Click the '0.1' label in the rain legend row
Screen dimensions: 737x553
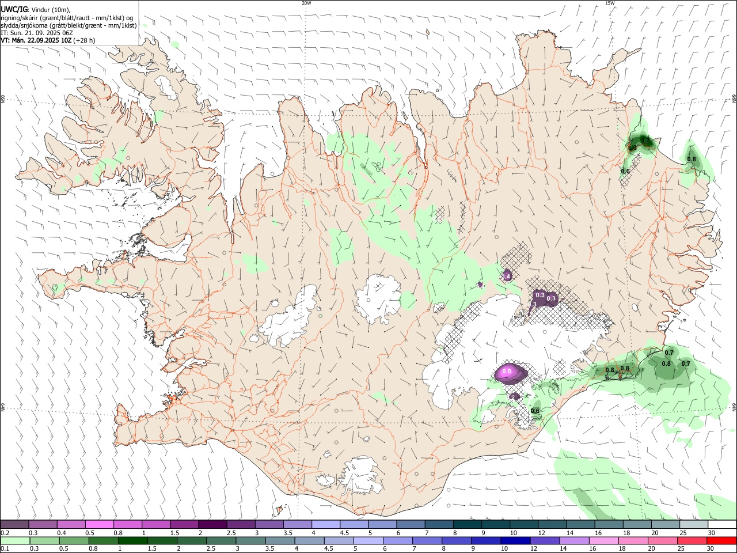[x=5, y=548]
